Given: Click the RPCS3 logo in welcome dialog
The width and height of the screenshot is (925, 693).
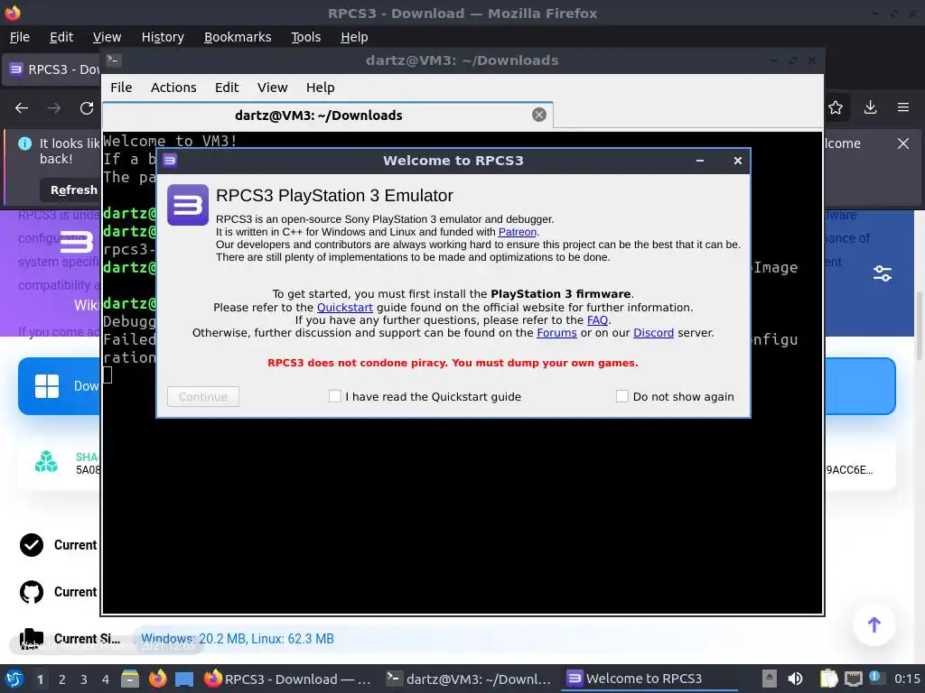Looking at the screenshot, I should point(188,205).
